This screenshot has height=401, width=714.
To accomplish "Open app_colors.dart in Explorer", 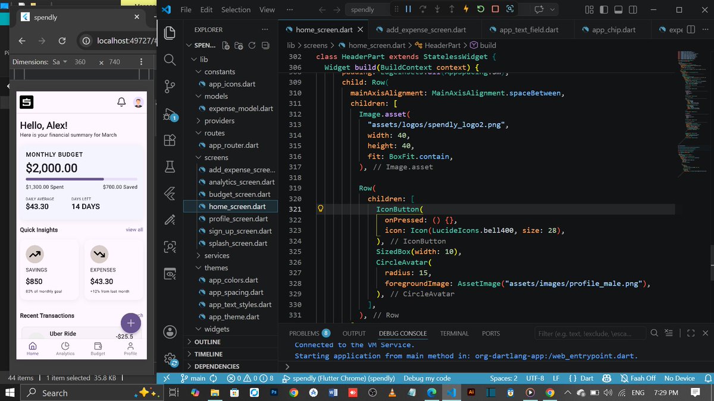I will 233,280.
